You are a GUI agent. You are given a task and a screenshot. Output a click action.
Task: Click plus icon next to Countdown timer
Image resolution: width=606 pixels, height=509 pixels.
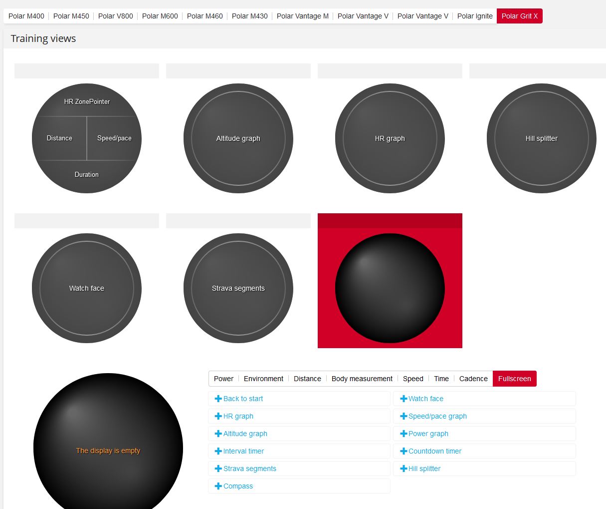(404, 451)
